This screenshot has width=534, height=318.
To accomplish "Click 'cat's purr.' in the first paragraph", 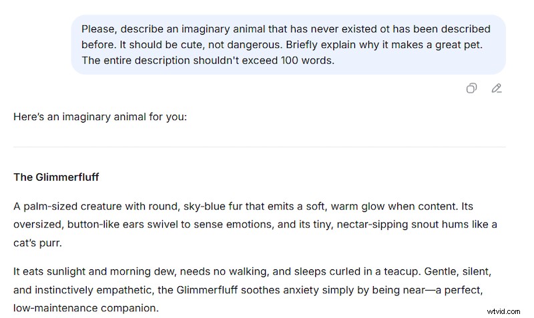I will tap(38, 243).
